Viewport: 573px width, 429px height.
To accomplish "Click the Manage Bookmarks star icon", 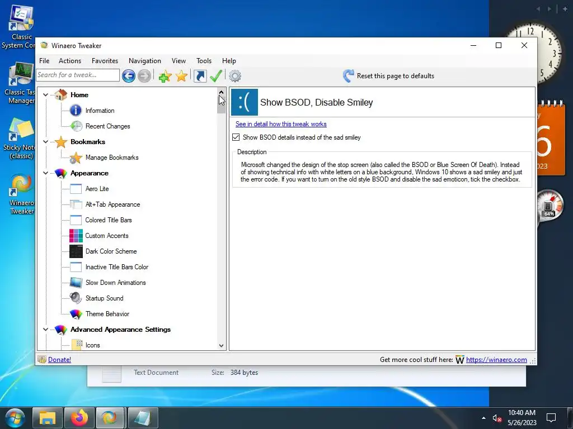I will pyautogui.click(x=76, y=158).
